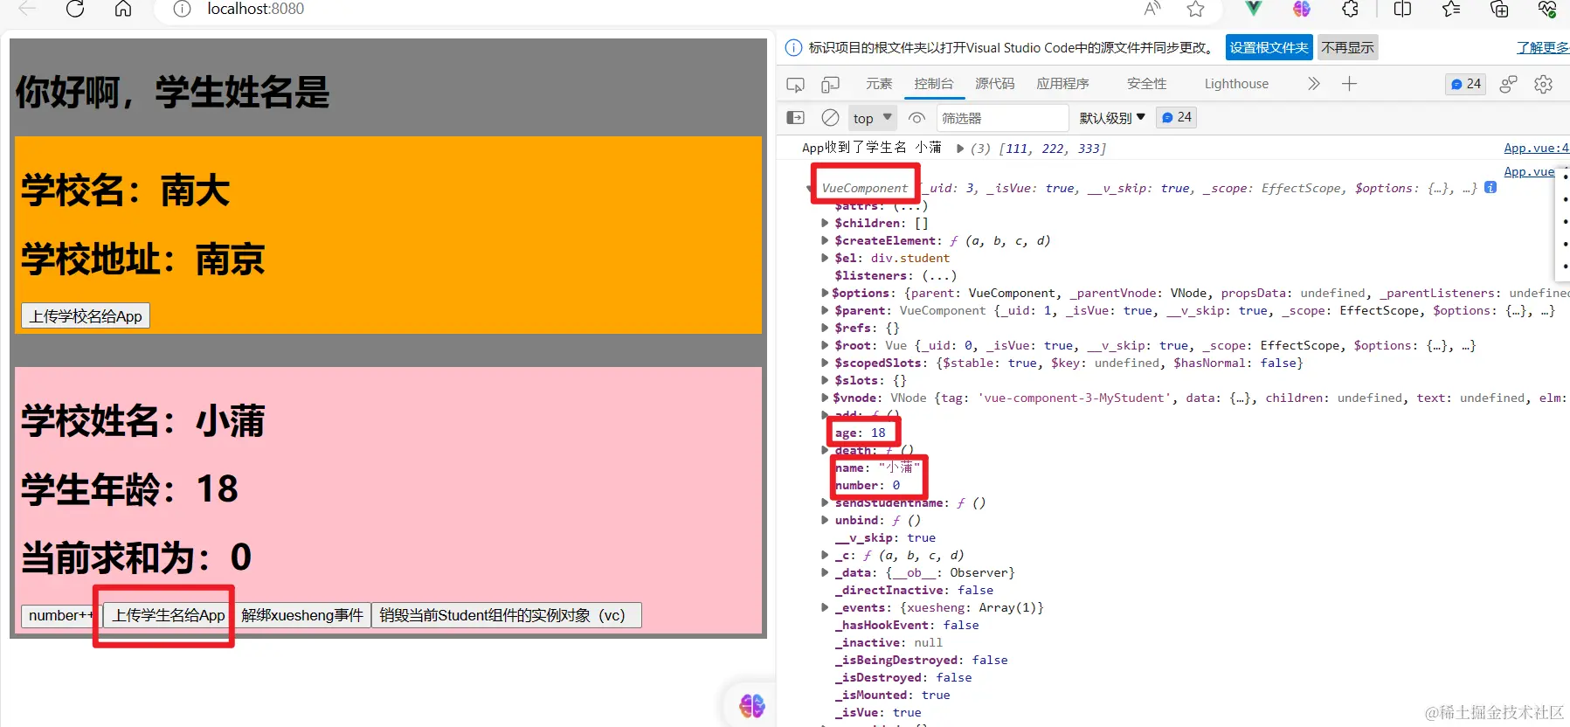Screen dimensions: 1570x727
Task: Expand the $createElement function
Action: coord(825,240)
